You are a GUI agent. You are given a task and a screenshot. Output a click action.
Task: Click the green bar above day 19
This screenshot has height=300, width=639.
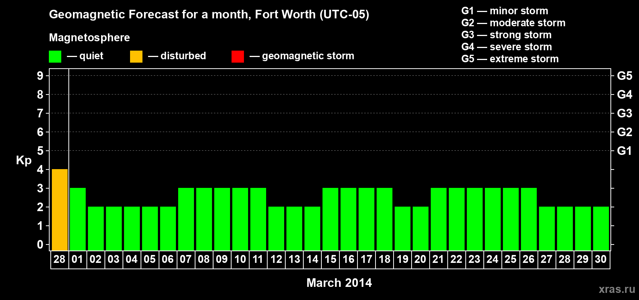(403, 228)
